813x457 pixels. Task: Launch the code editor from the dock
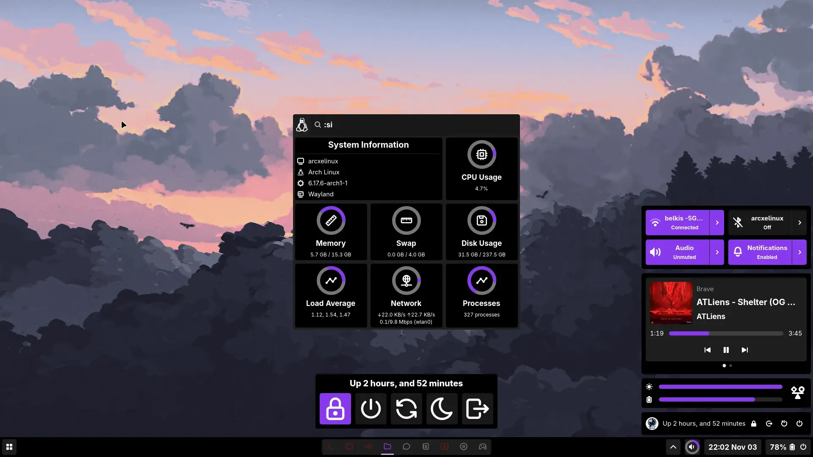tap(368, 447)
